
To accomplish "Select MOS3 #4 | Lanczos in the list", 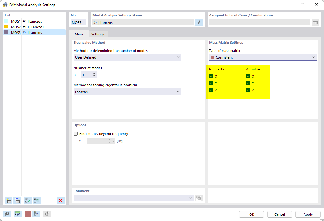I will point(35,33).
